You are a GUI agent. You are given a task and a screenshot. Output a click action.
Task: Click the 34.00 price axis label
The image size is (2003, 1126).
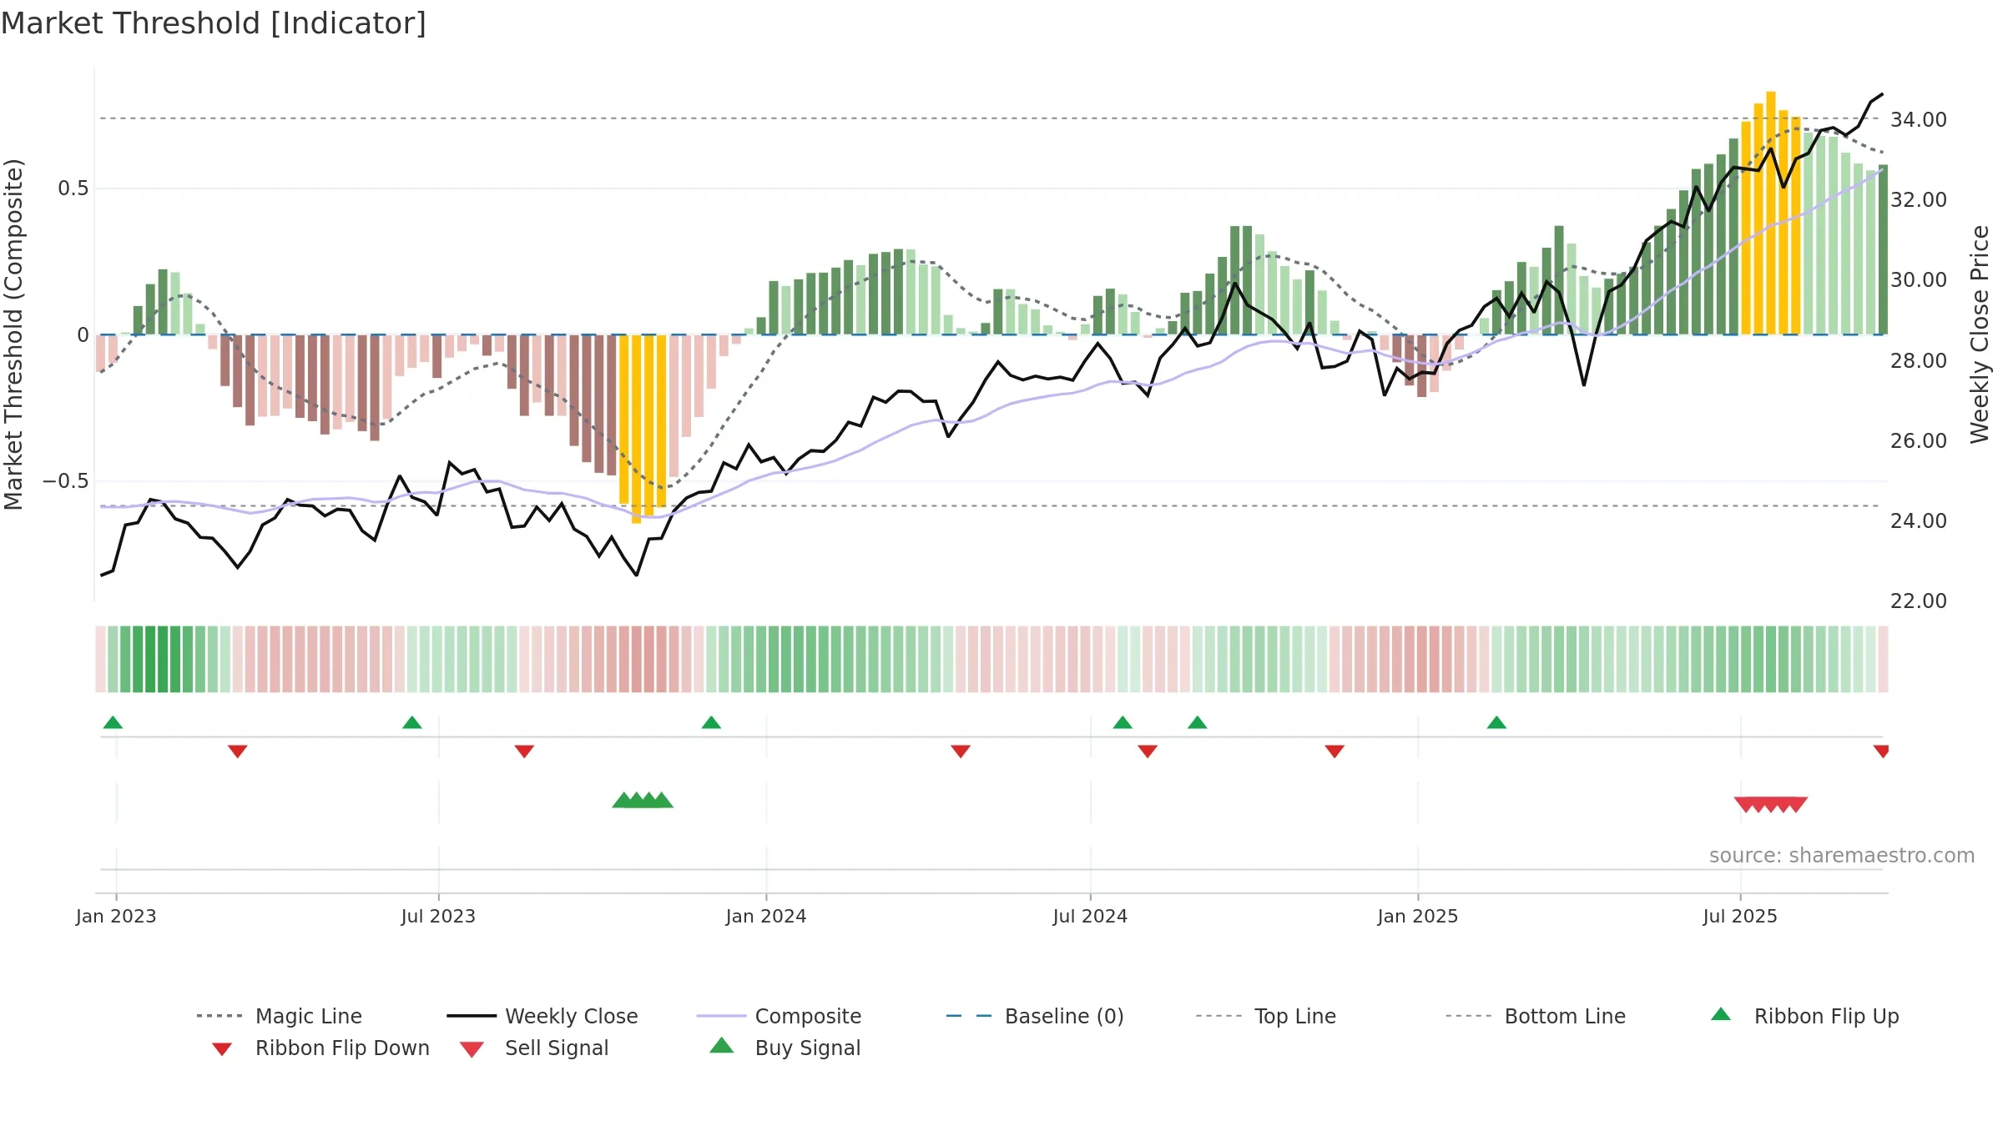tap(1919, 120)
